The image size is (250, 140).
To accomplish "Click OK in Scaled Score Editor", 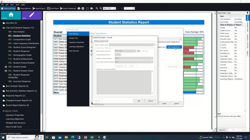I will click(x=139, y=101).
